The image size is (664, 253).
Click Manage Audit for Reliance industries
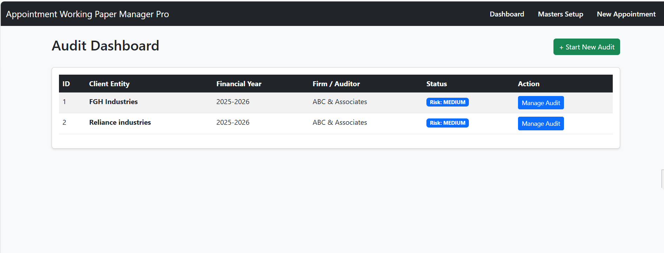click(540, 123)
